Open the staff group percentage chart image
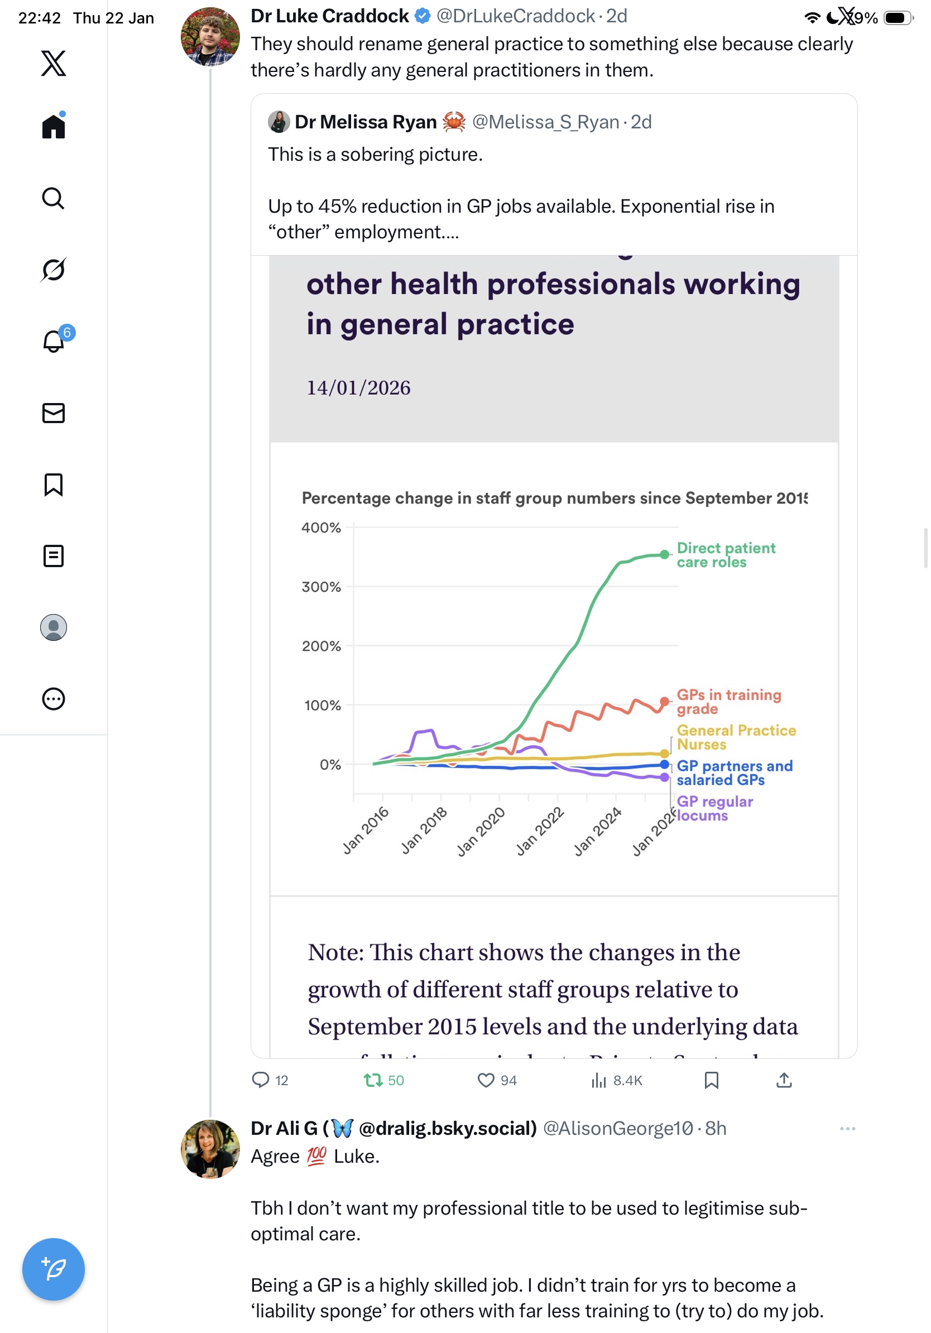This screenshot has width=931, height=1333. coord(554,668)
